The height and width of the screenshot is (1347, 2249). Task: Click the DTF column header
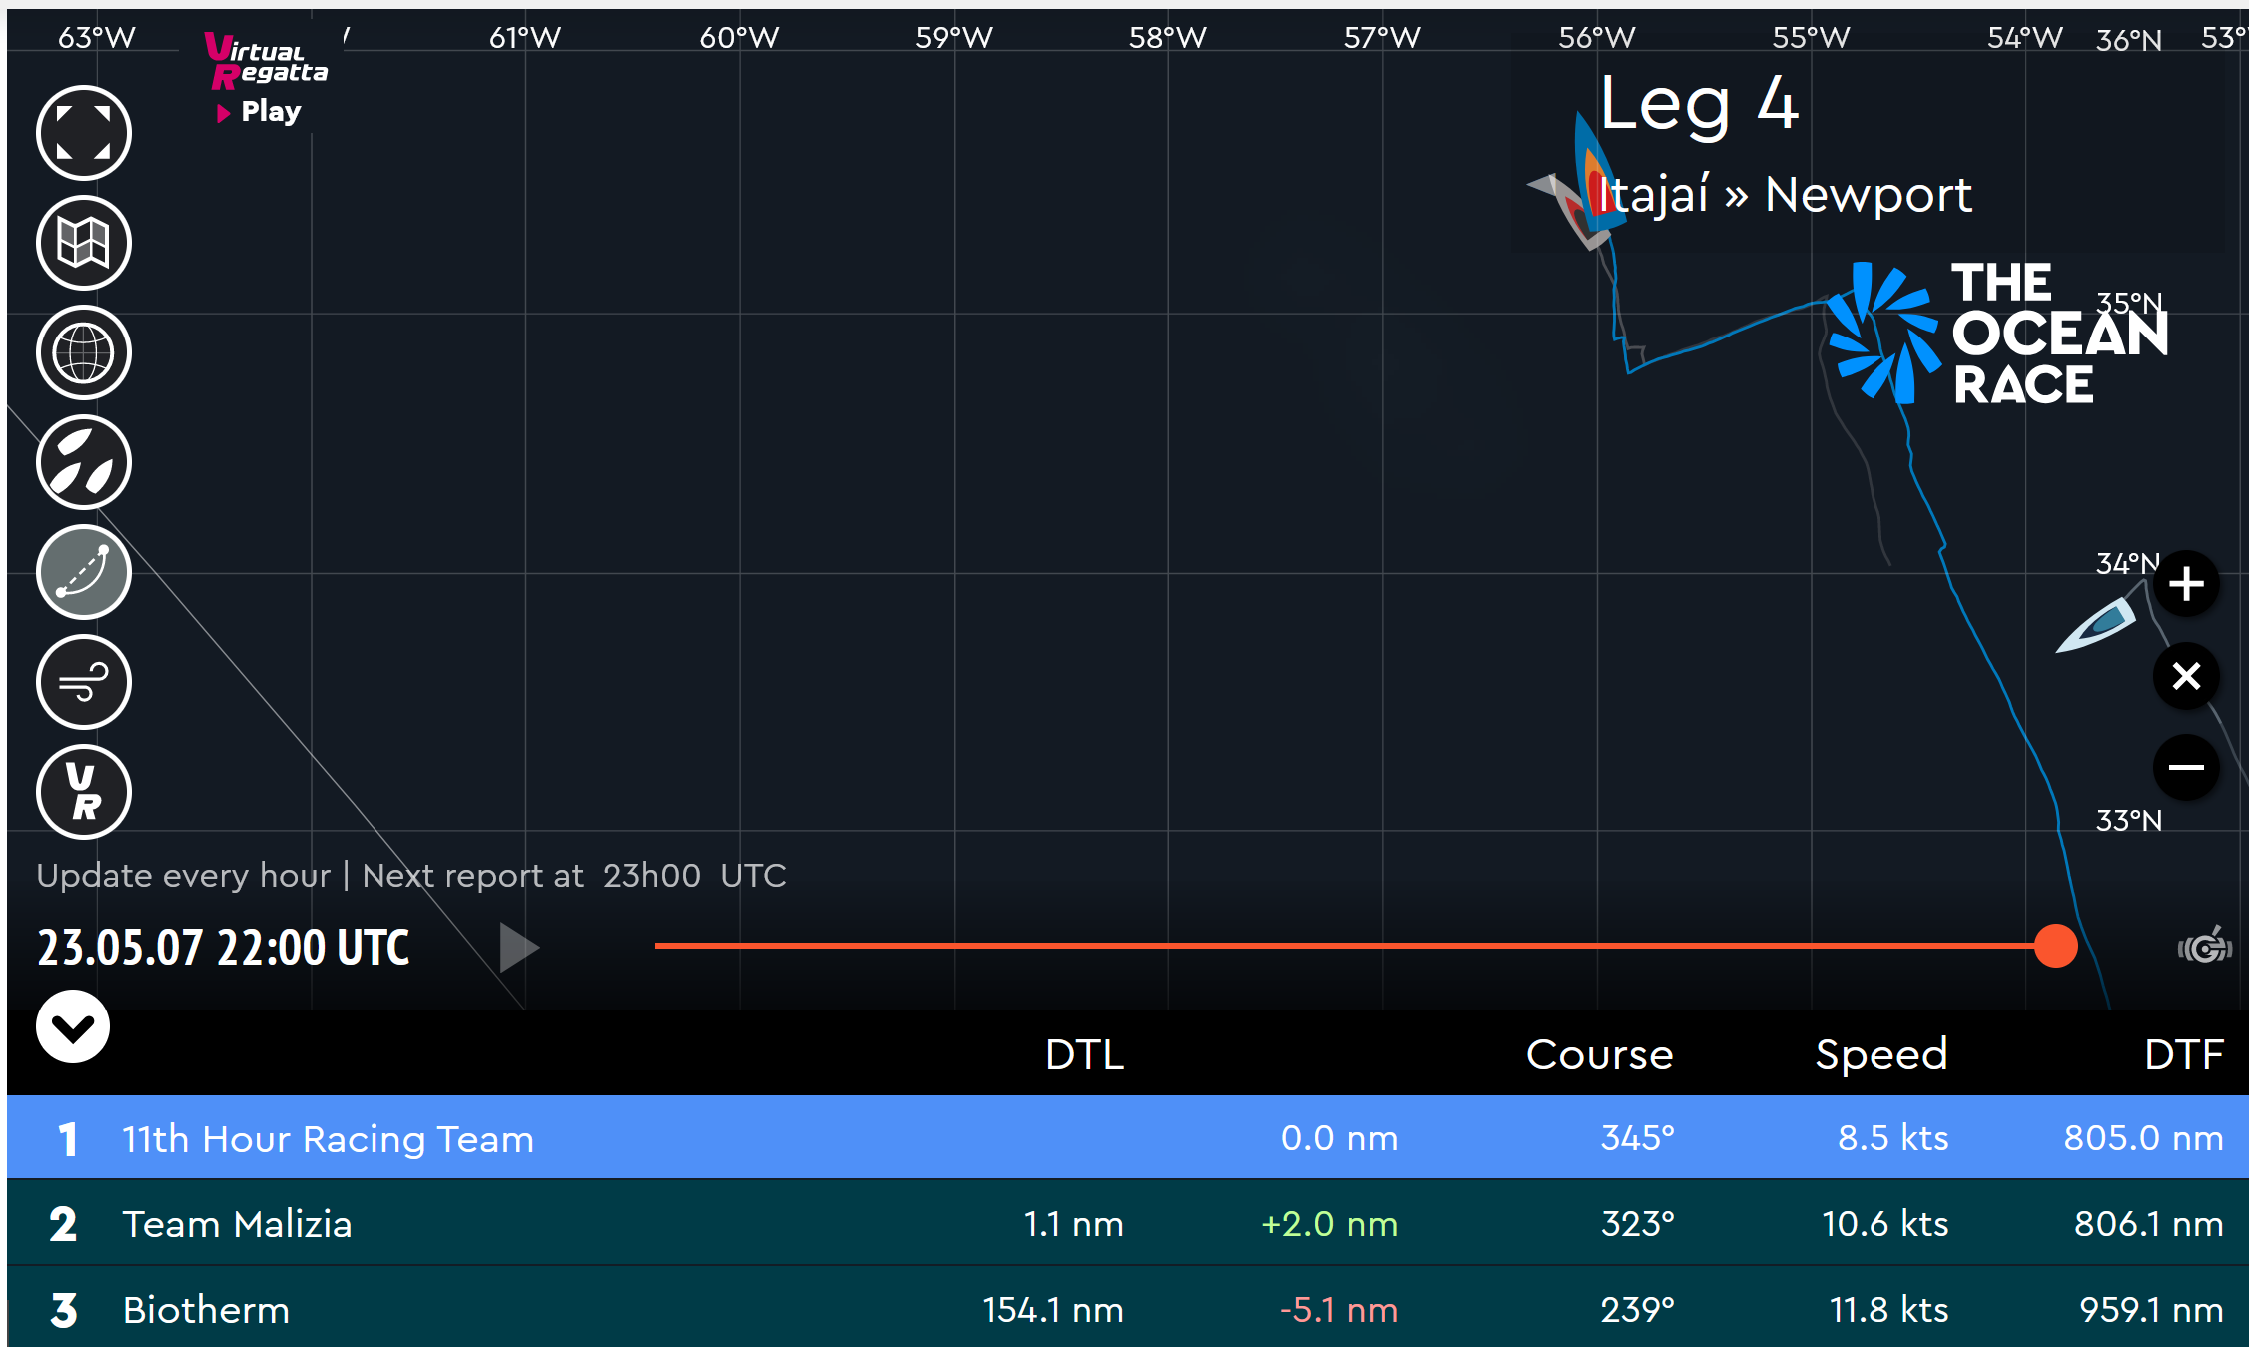(2184, 1055)
